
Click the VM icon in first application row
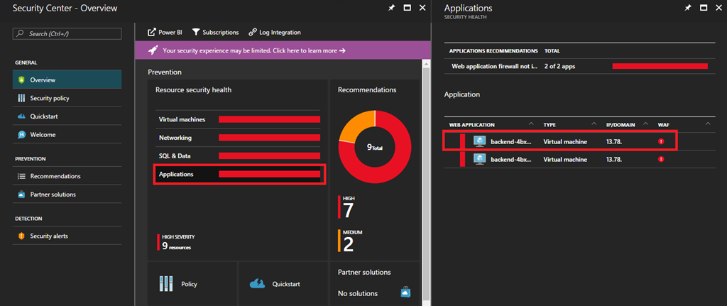(x=479, y=141)
